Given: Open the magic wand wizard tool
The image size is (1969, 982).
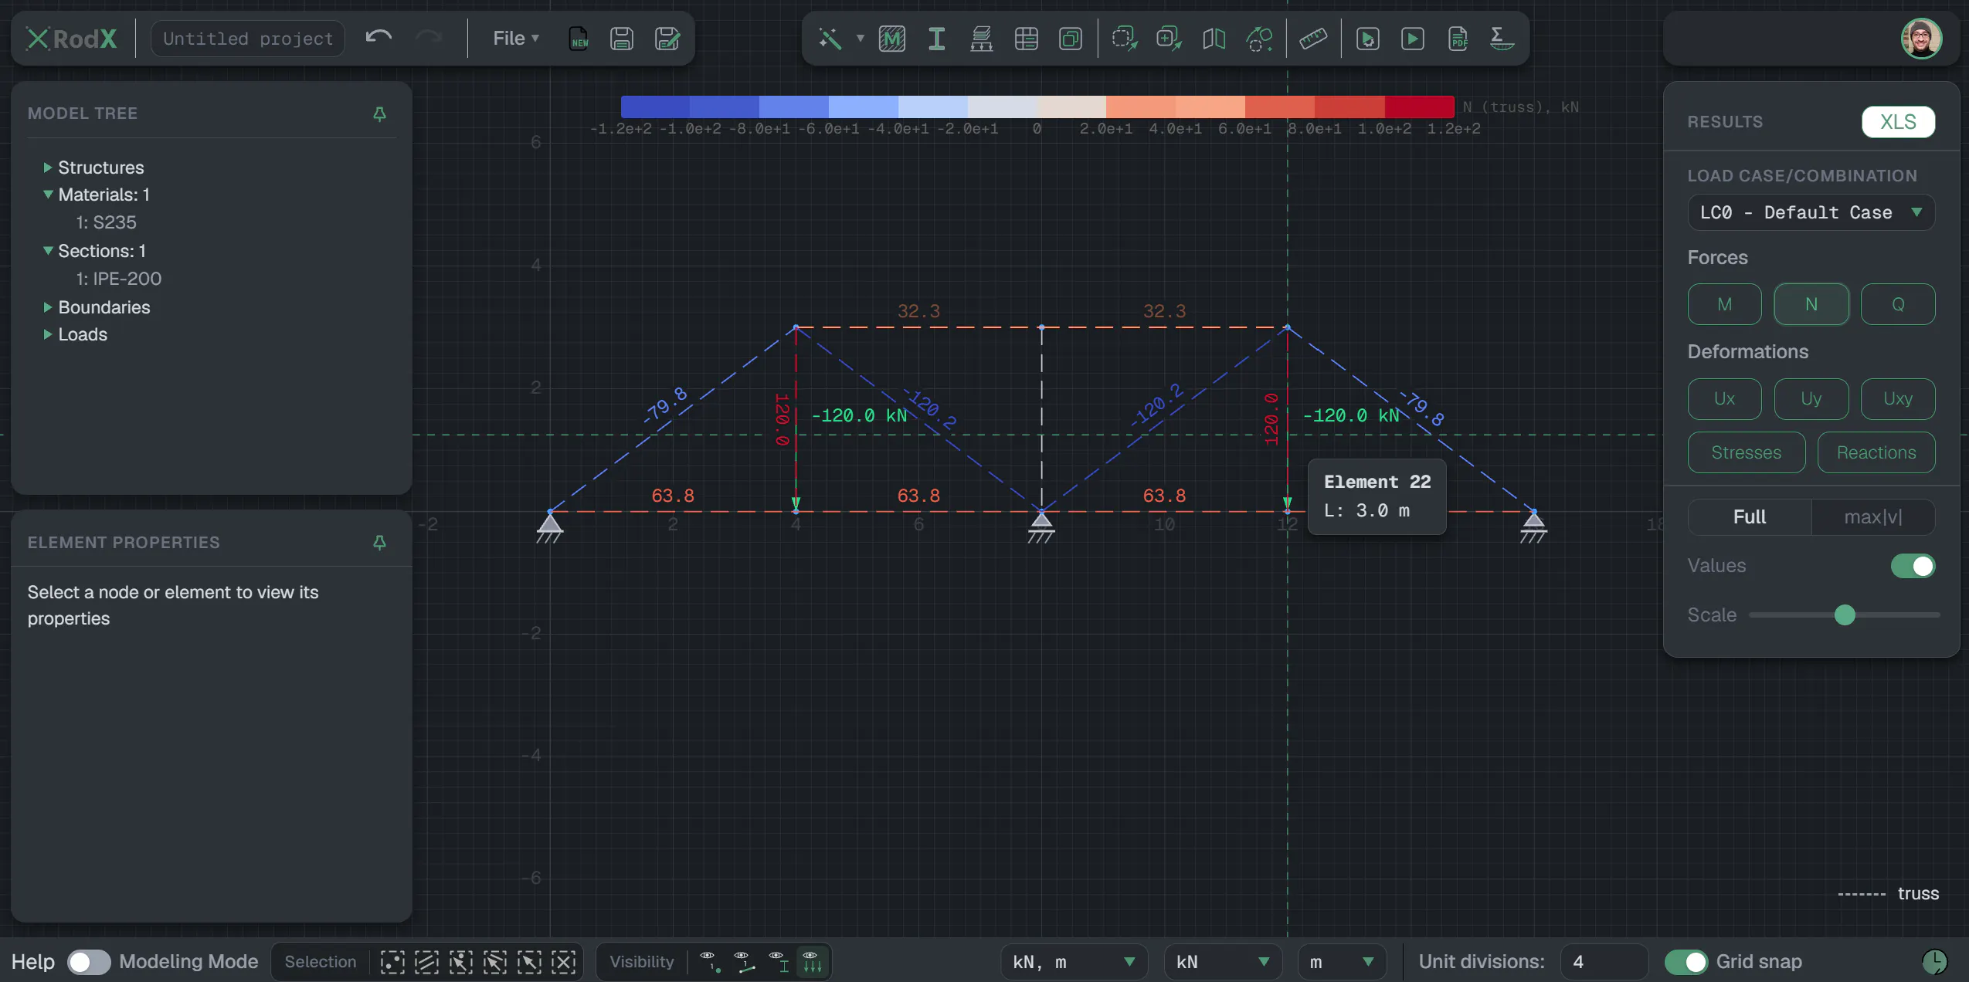Looking at the screenshot, I should [830, 39].
